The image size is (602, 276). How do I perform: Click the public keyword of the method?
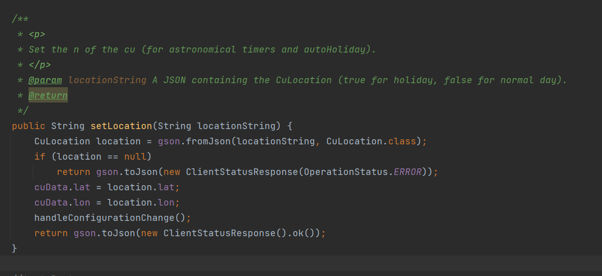[x=29, y=126]
